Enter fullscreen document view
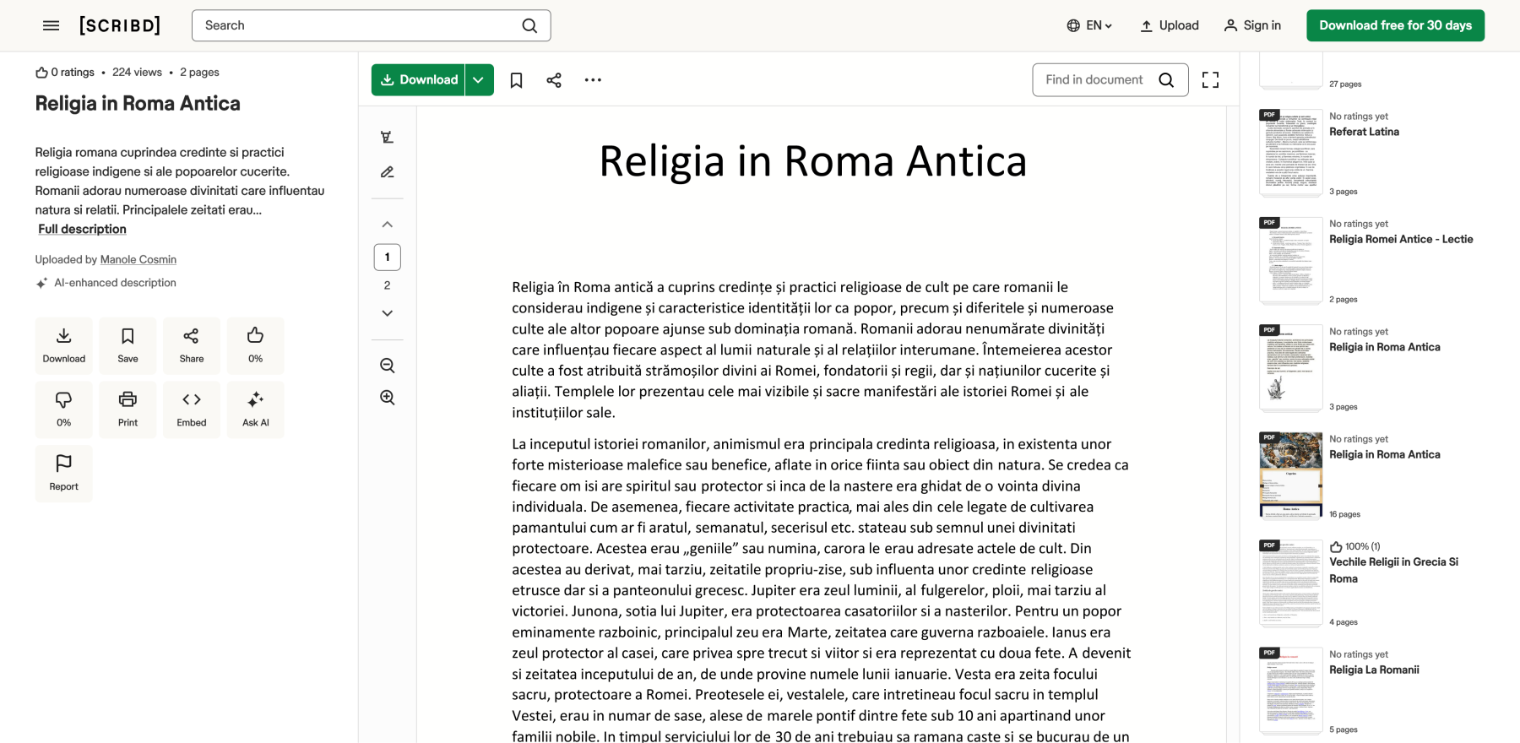This screenshot has height=743, width=1520. pos(1210,80)
